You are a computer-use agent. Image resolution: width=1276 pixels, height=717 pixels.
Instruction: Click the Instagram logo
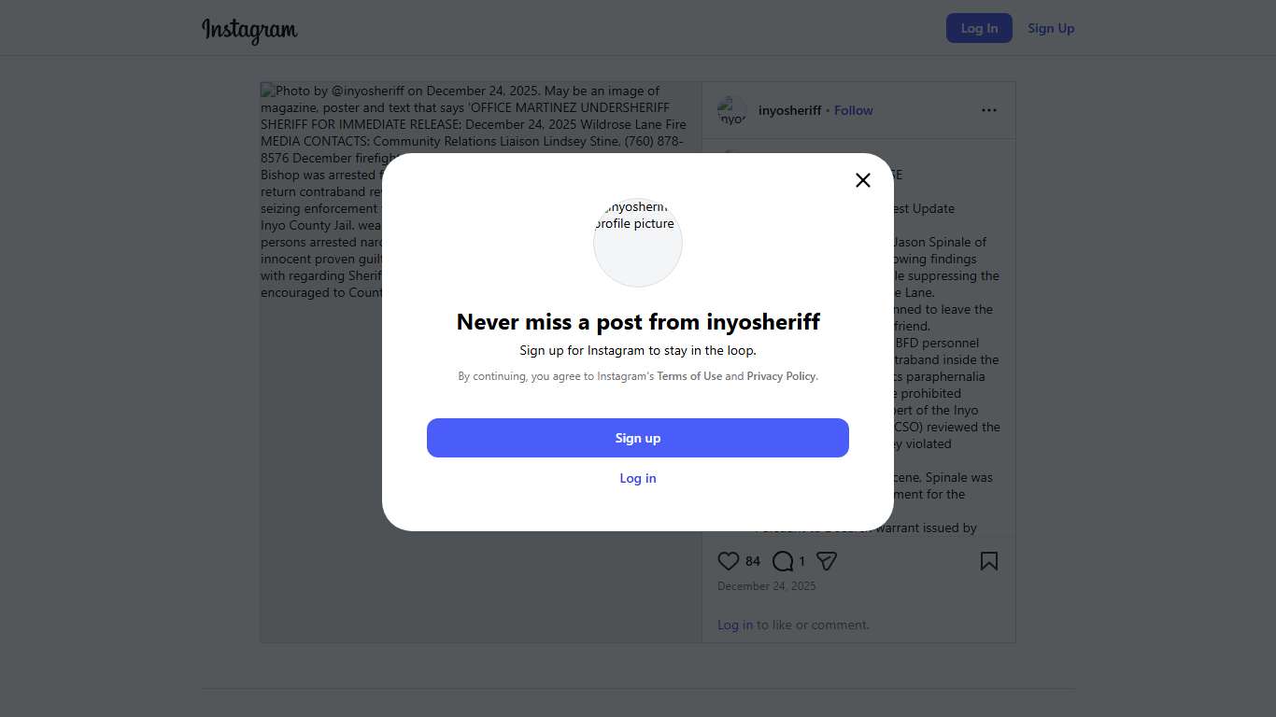tap(249, 30)
